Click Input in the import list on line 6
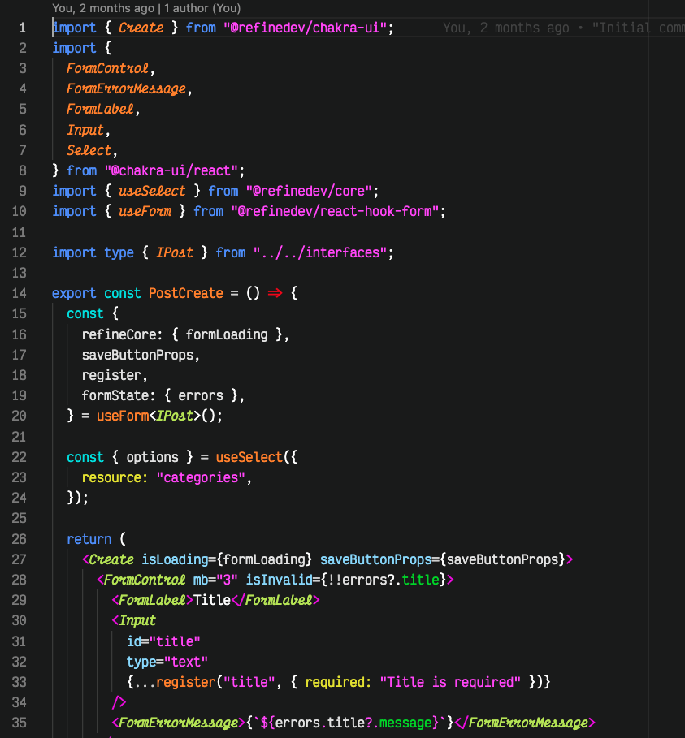This screenshot has width=685, height=738. click(85, 130)
